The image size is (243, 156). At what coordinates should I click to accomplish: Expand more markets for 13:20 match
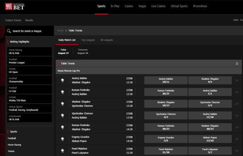coord(237,104)
